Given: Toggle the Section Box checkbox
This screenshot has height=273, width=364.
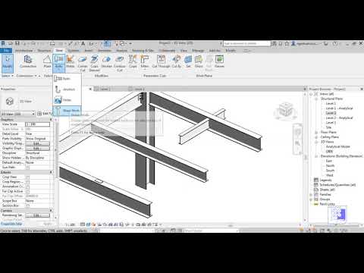Looking at the screenshot, I should [x=27, y=206].
